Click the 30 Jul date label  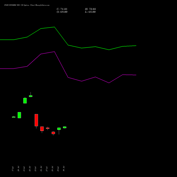click(64, 169)
